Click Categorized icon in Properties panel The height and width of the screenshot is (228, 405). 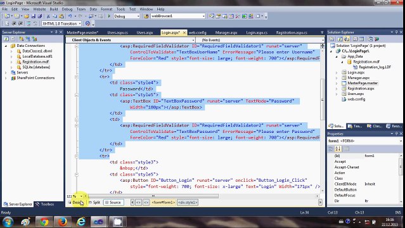[331, 149]
